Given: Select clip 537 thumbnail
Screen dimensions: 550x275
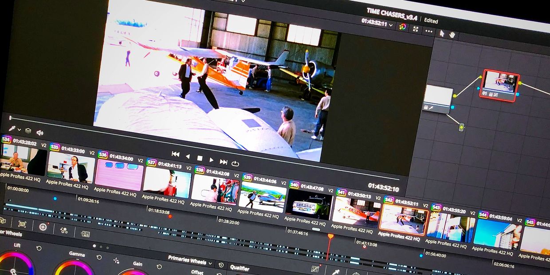Looking at the screenshot, I should click(167, 183).
